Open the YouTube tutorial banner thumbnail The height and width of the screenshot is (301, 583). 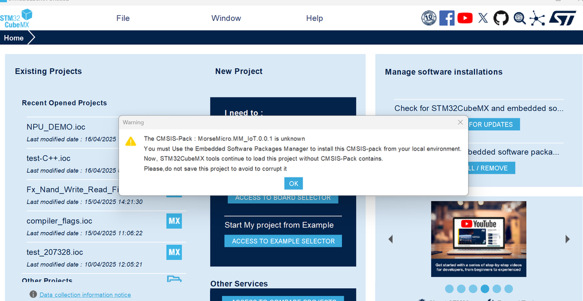click(x=479, y=239)
